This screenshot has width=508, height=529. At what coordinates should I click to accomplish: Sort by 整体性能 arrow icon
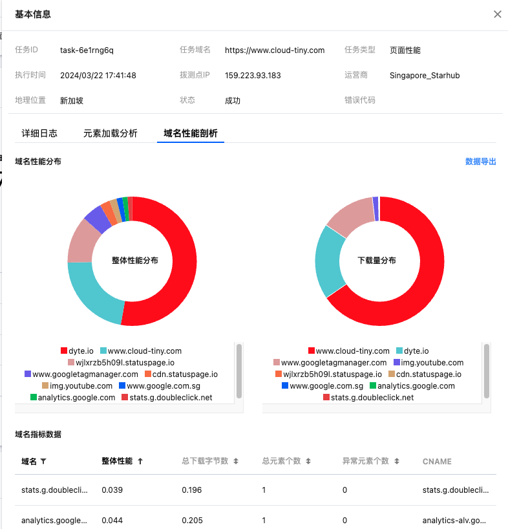[x=140, y=462]
